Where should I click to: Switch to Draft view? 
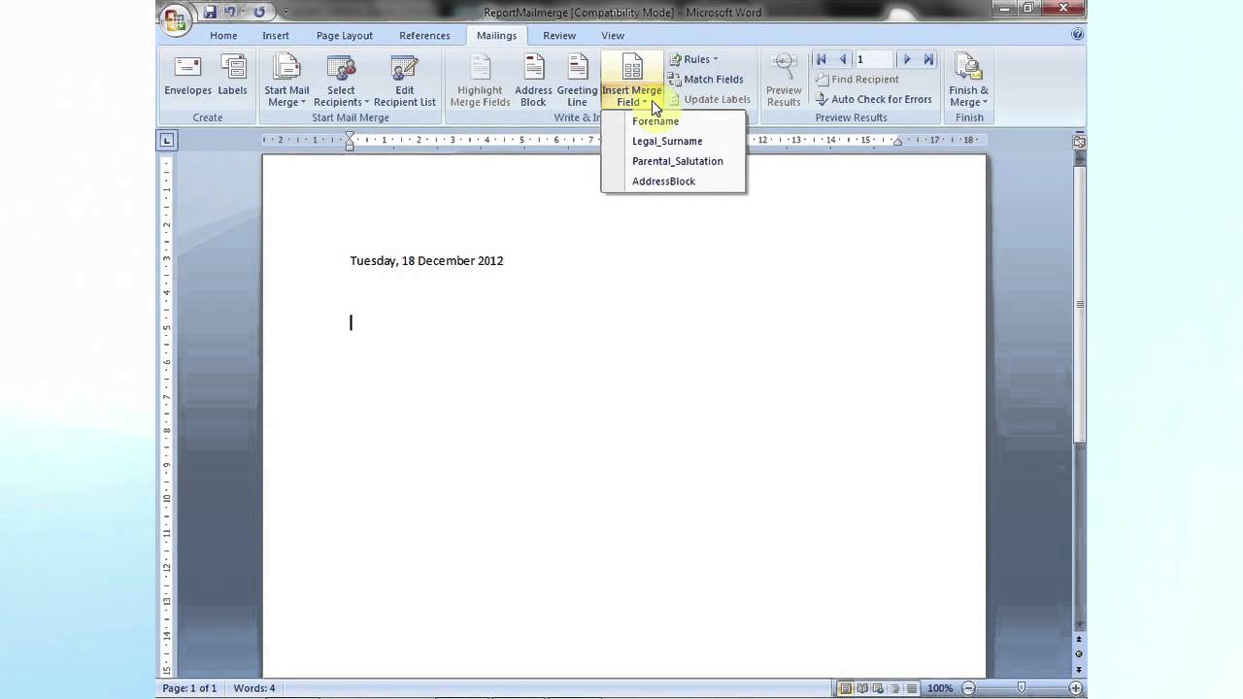[912, 688]
